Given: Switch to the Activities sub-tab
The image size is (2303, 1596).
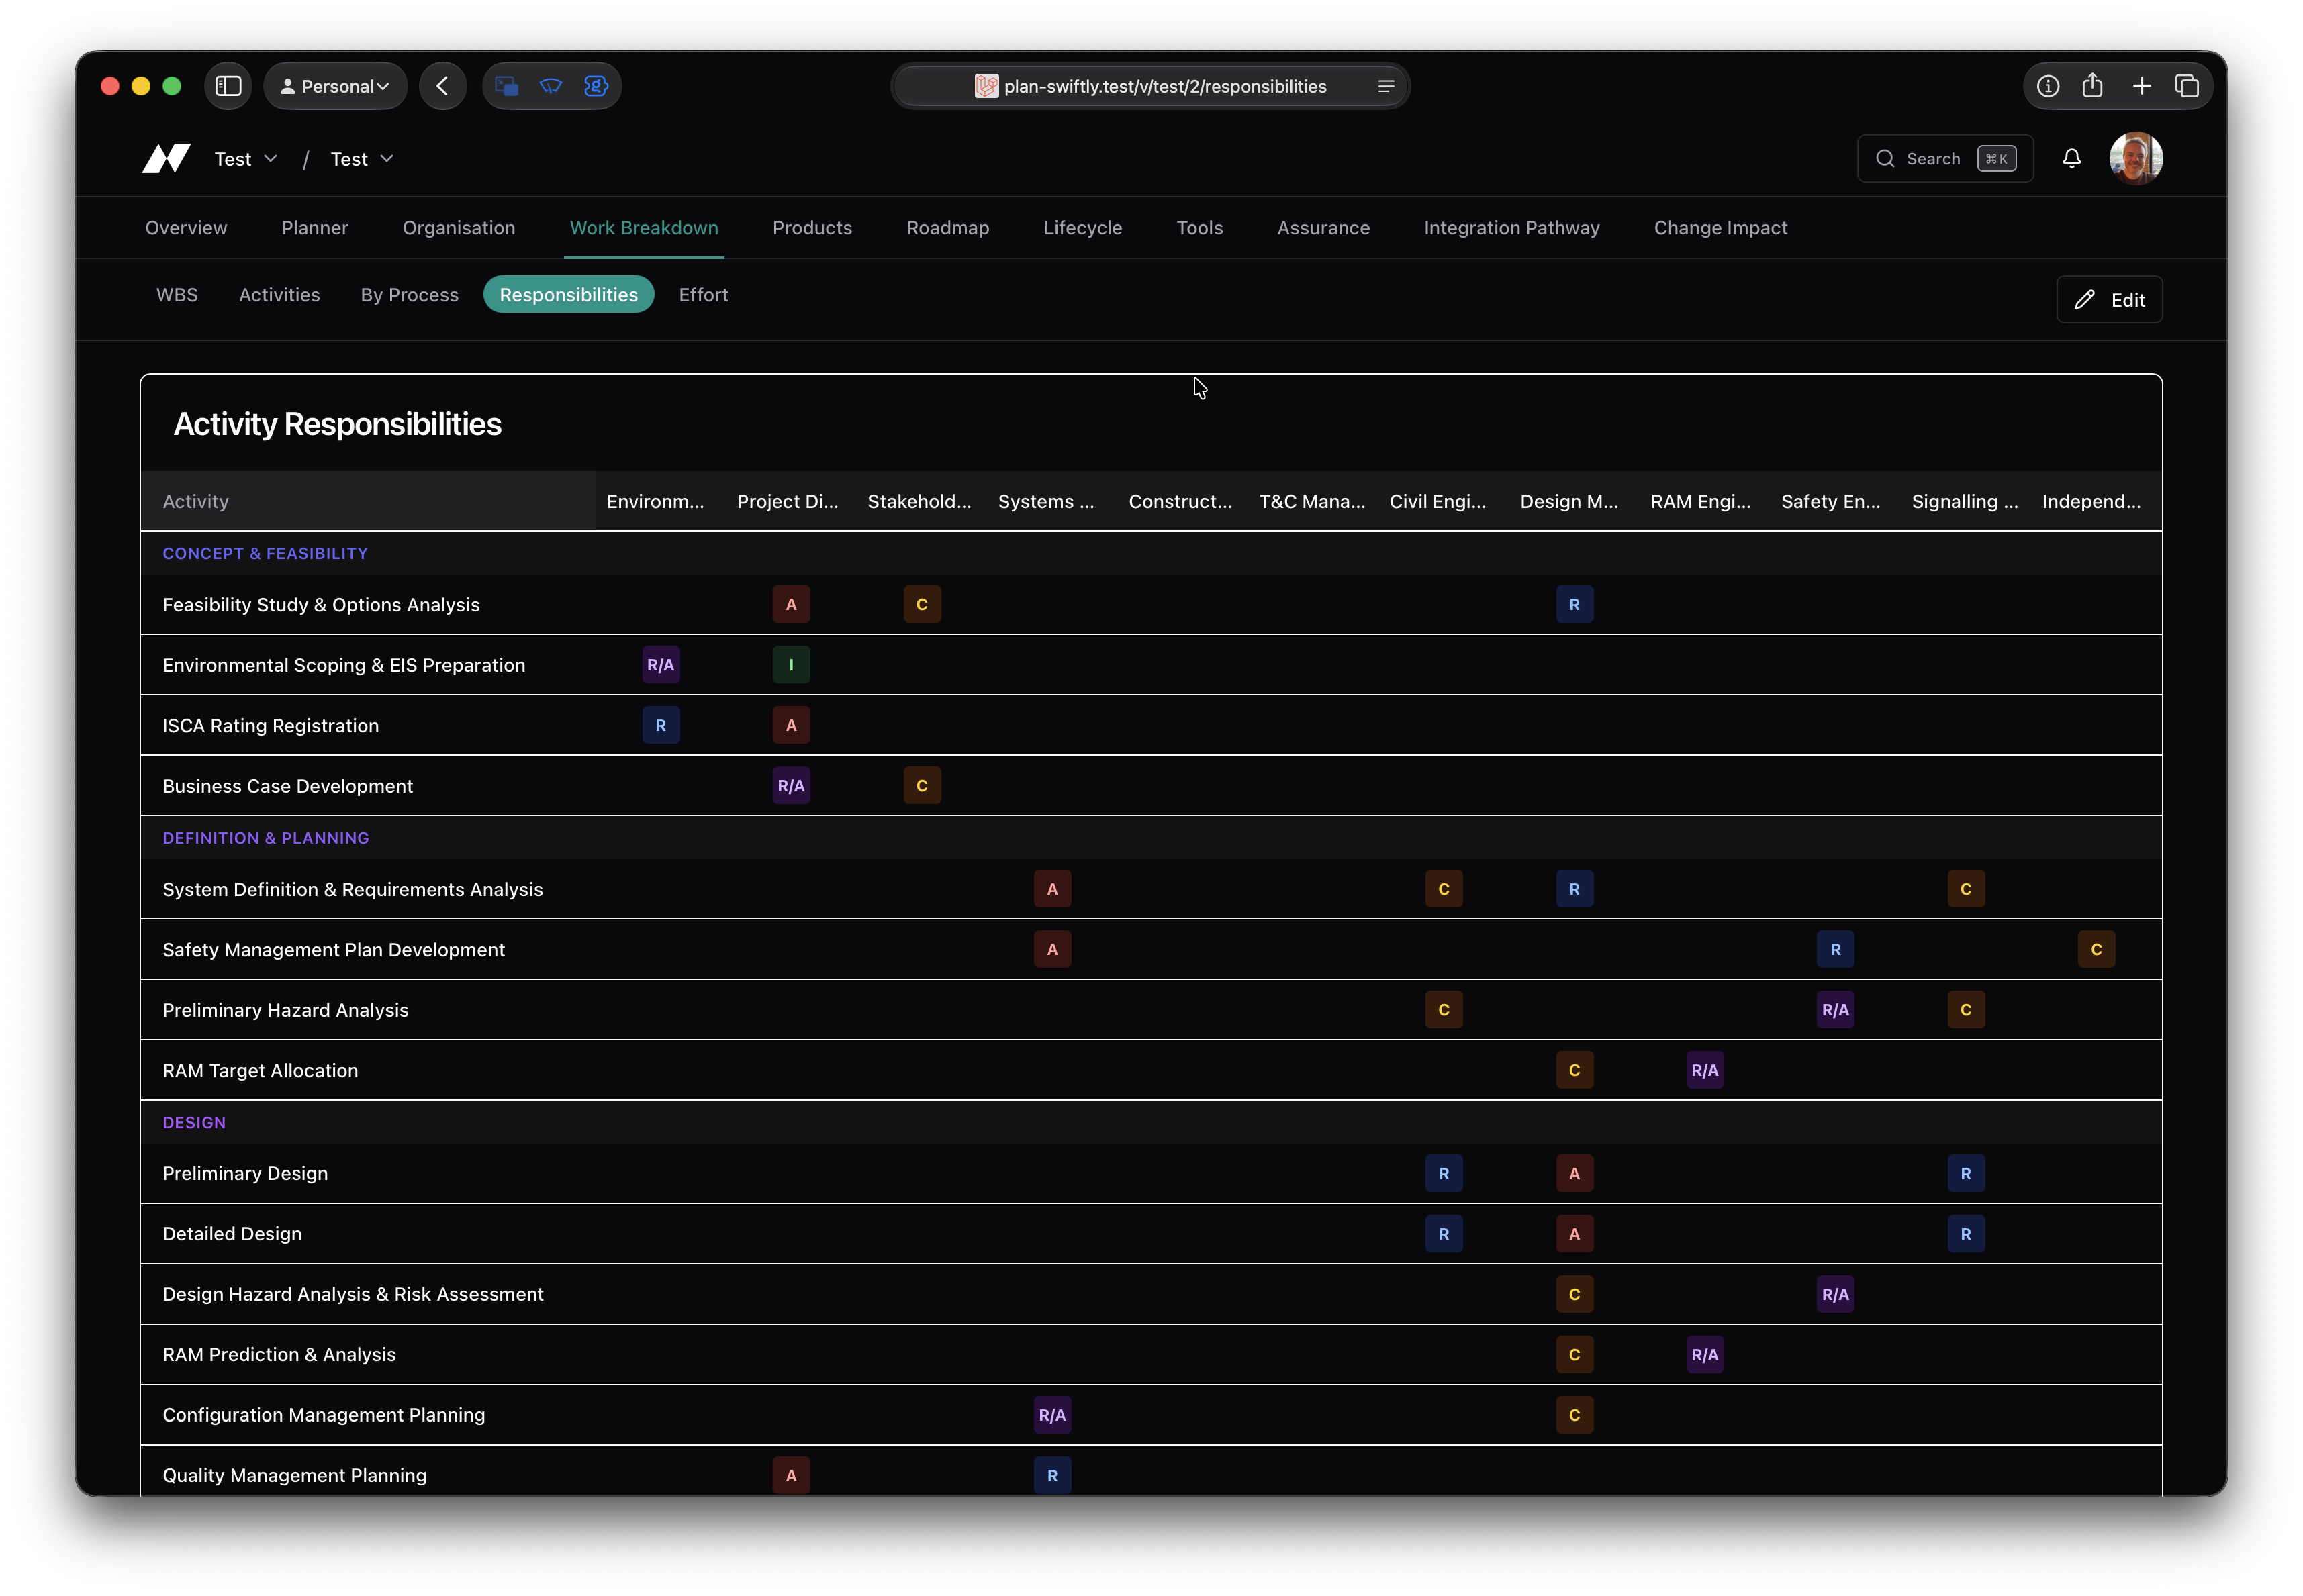Looking at the screenshot, I should click(279, 294).
